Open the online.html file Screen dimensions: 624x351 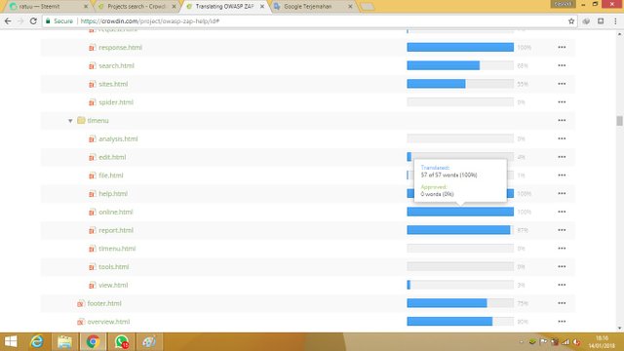(x=115, y=213)
